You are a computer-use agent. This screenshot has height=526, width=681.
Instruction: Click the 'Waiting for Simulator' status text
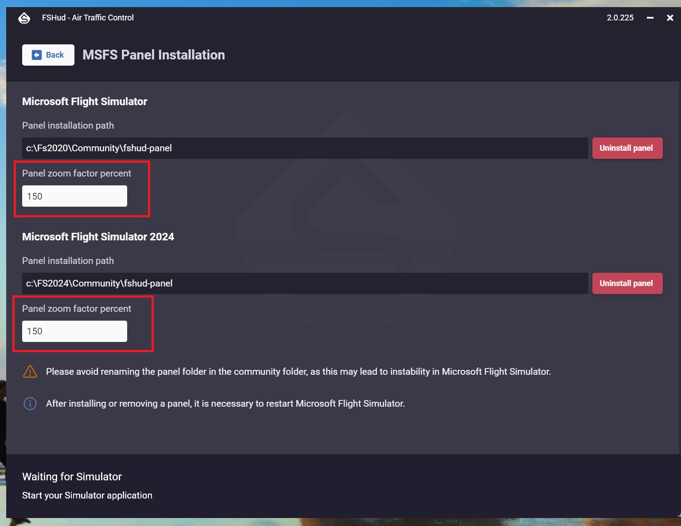click(x=72, y=477)
